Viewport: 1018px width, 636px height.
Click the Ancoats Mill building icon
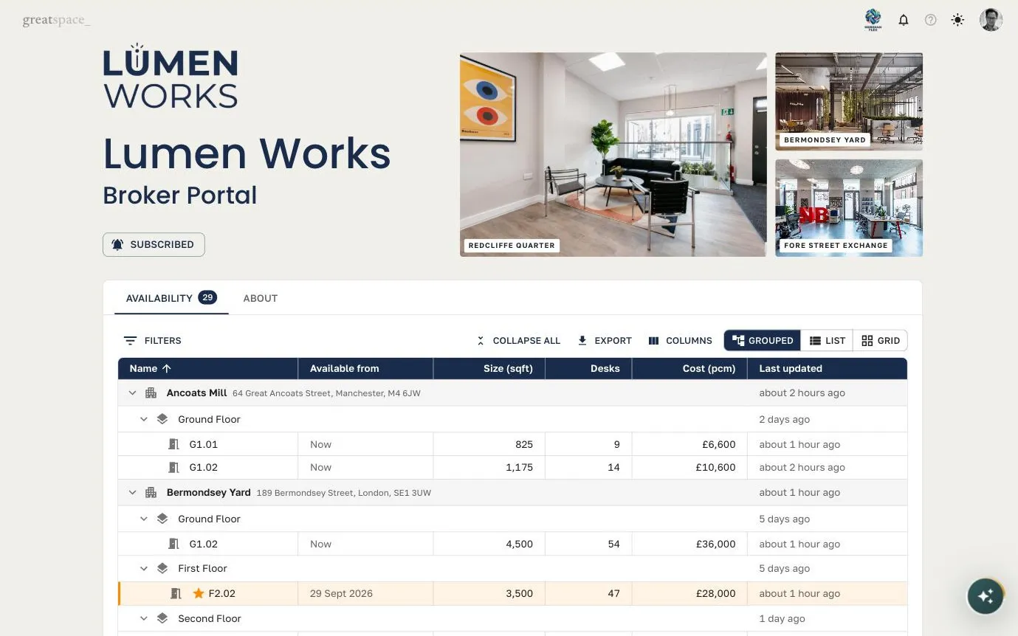pos(151,393)
